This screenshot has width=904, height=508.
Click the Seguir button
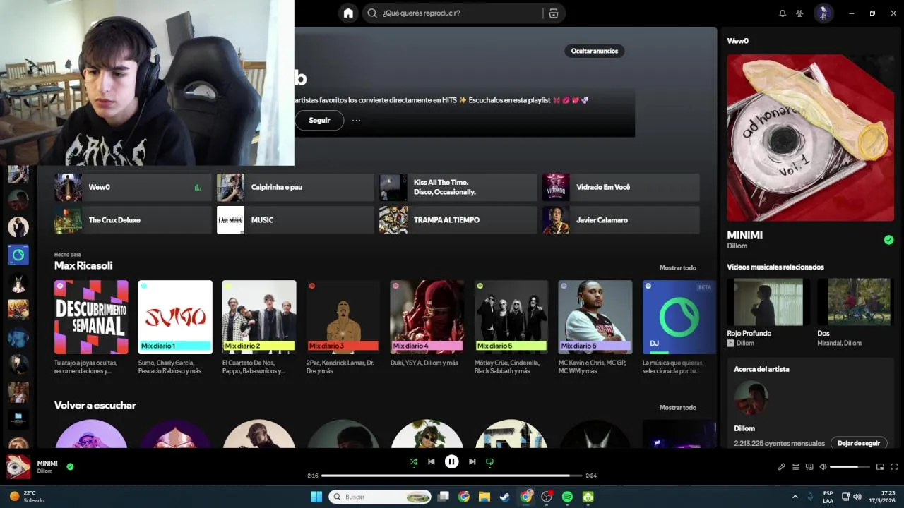(319, 120)
